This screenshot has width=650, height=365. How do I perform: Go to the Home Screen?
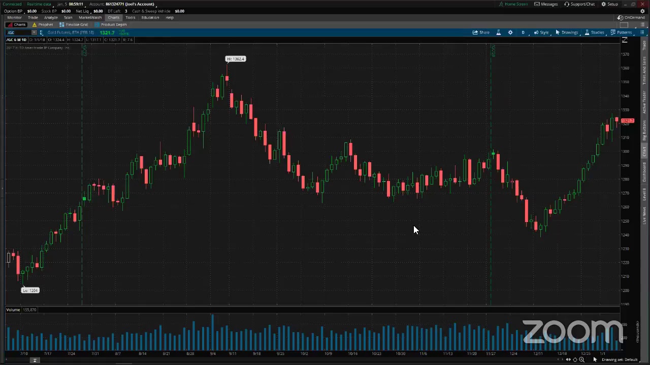coord(513,4)
